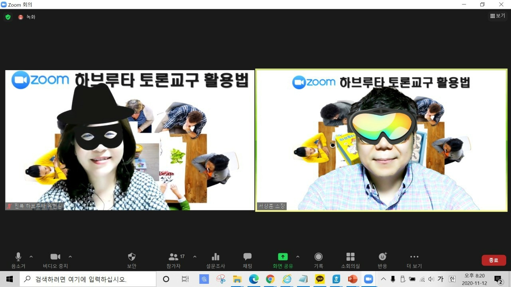Click the Windows search box
The height and width of the screenshot is (287, 511).
[88, 279]
